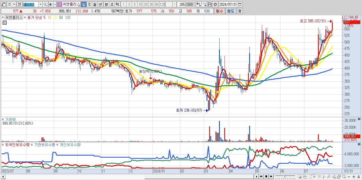Viewport: 362px width, 180px height.
Task: Click the speaker sound icon
Action: [51, 5]
